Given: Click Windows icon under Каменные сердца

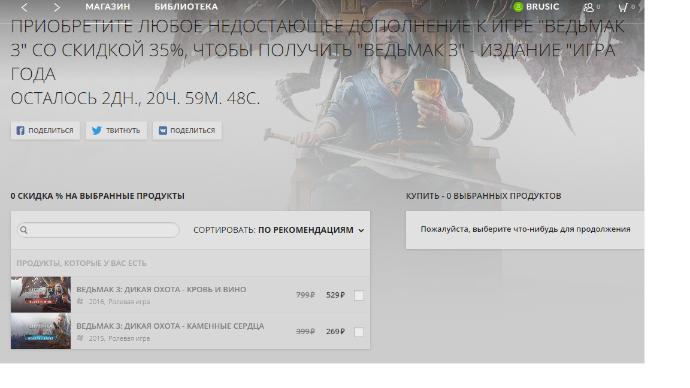Looking at the screenshot, I should click(x=80, y=338).
